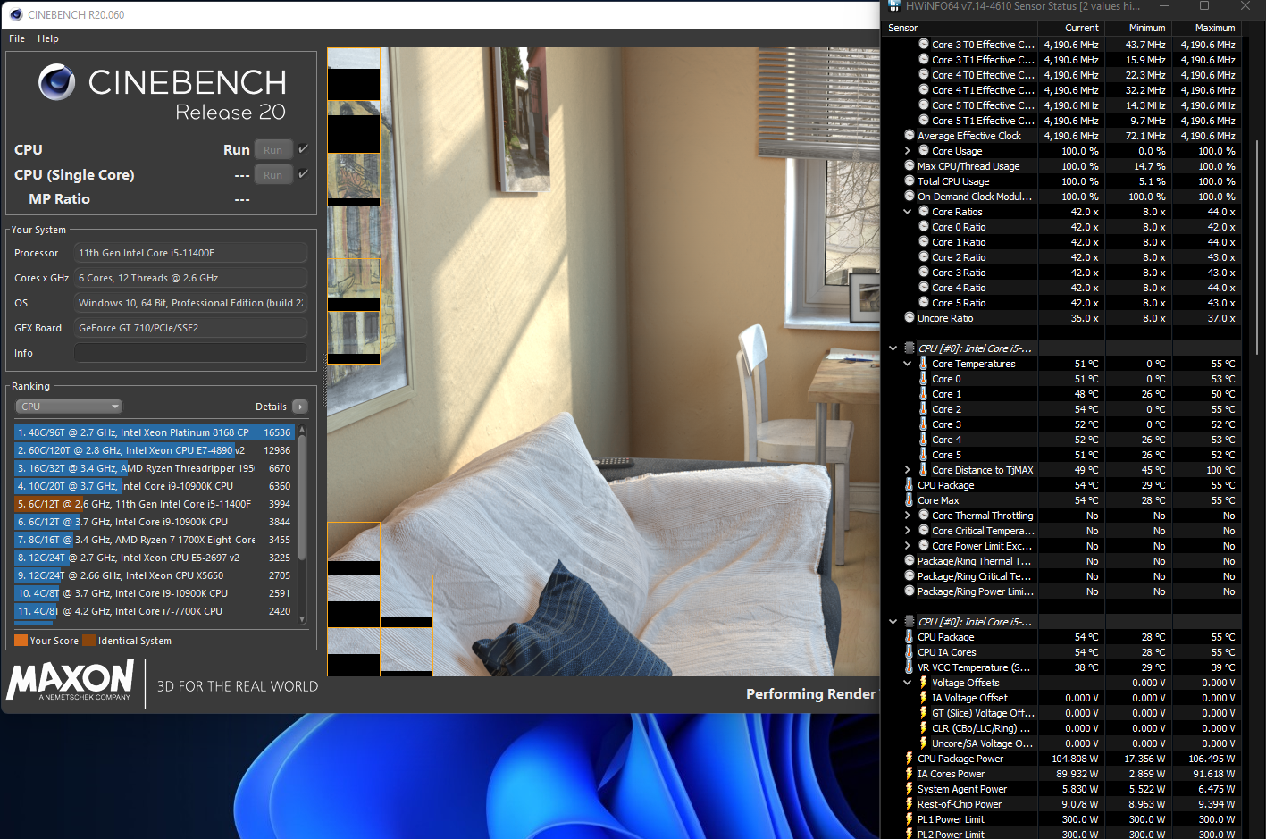
Task: Click the thermometer icon beside Core 0 temperature
Action: [x=924, y=379]
